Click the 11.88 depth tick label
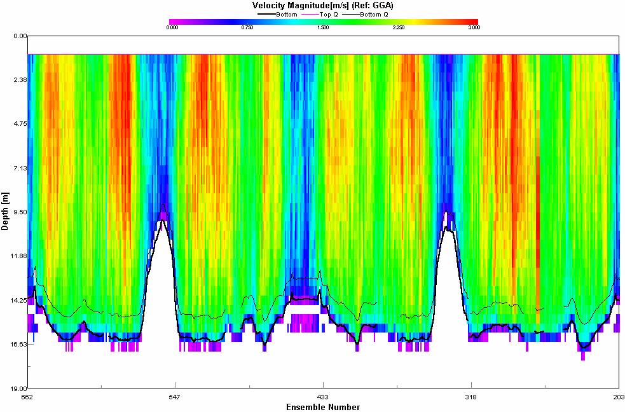Screen dimensions: 625x412 point(18,256)
